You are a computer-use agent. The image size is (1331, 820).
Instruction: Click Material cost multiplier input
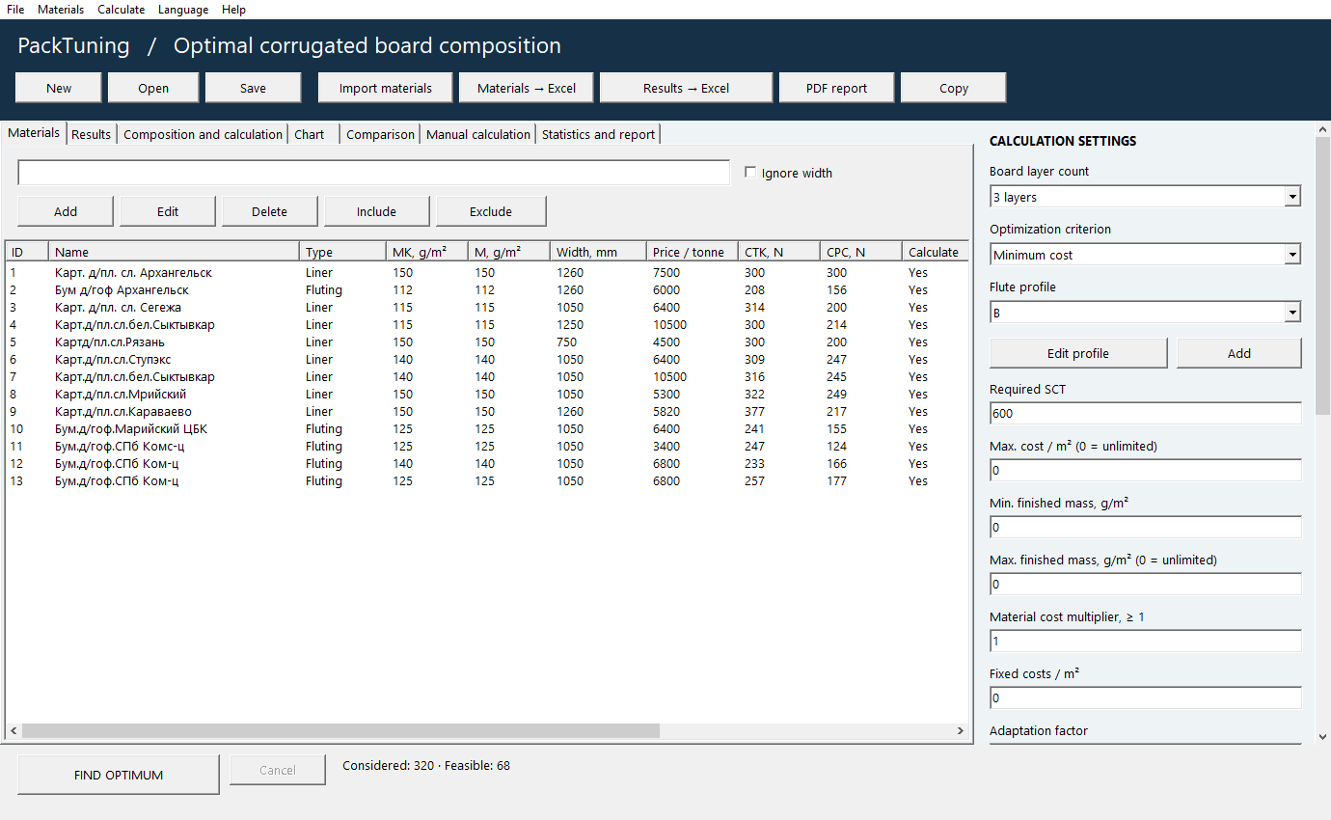(1145, 641)
